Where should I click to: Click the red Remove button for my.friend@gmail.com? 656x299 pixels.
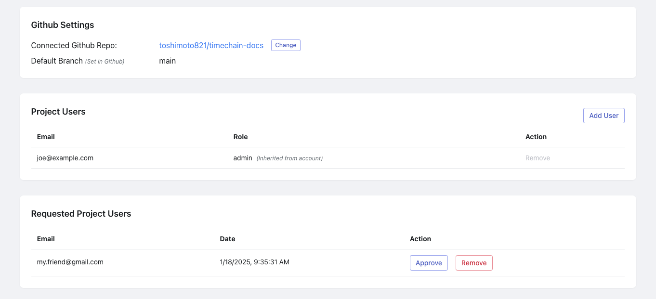pyautogui.click(x=474, y=263)
